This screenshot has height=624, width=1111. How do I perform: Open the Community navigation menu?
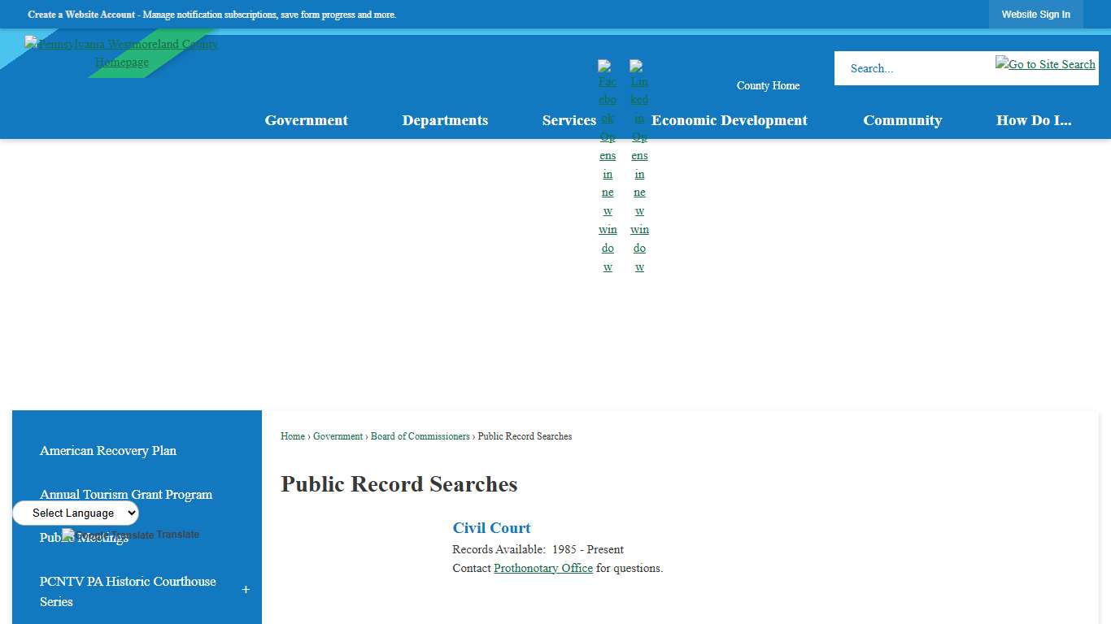coord(903,120)
